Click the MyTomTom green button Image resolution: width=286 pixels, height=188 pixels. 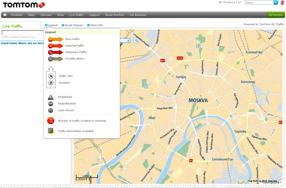pyautogui.click(x=275, y=15)
